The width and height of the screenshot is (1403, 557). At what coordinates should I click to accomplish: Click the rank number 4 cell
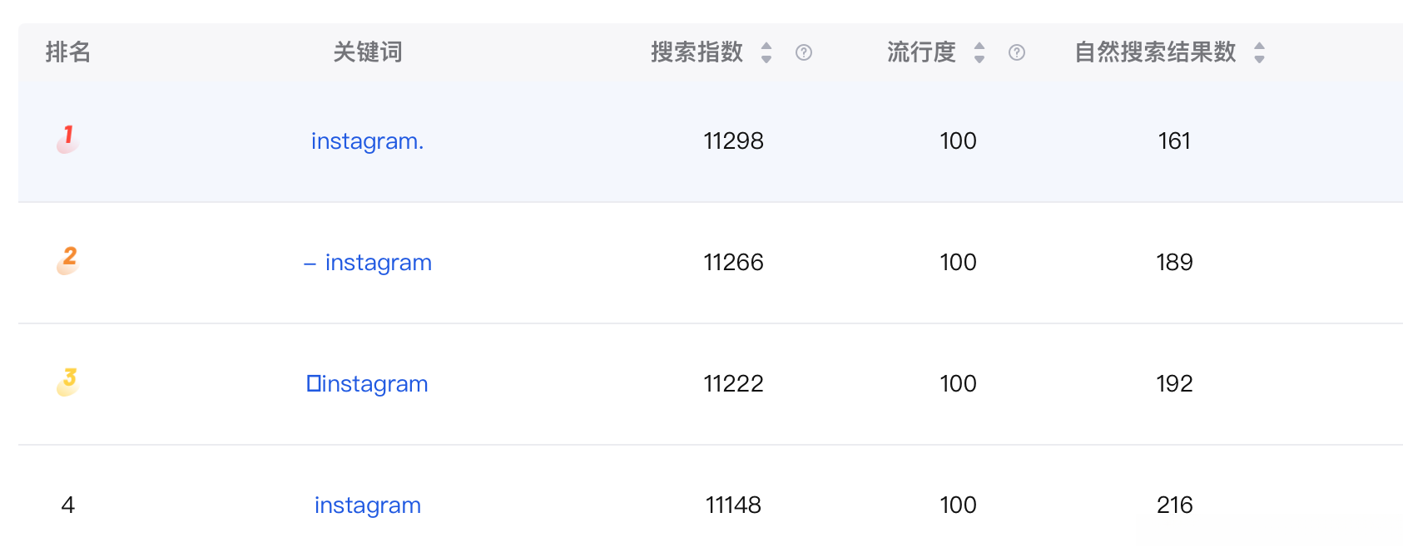68,505
